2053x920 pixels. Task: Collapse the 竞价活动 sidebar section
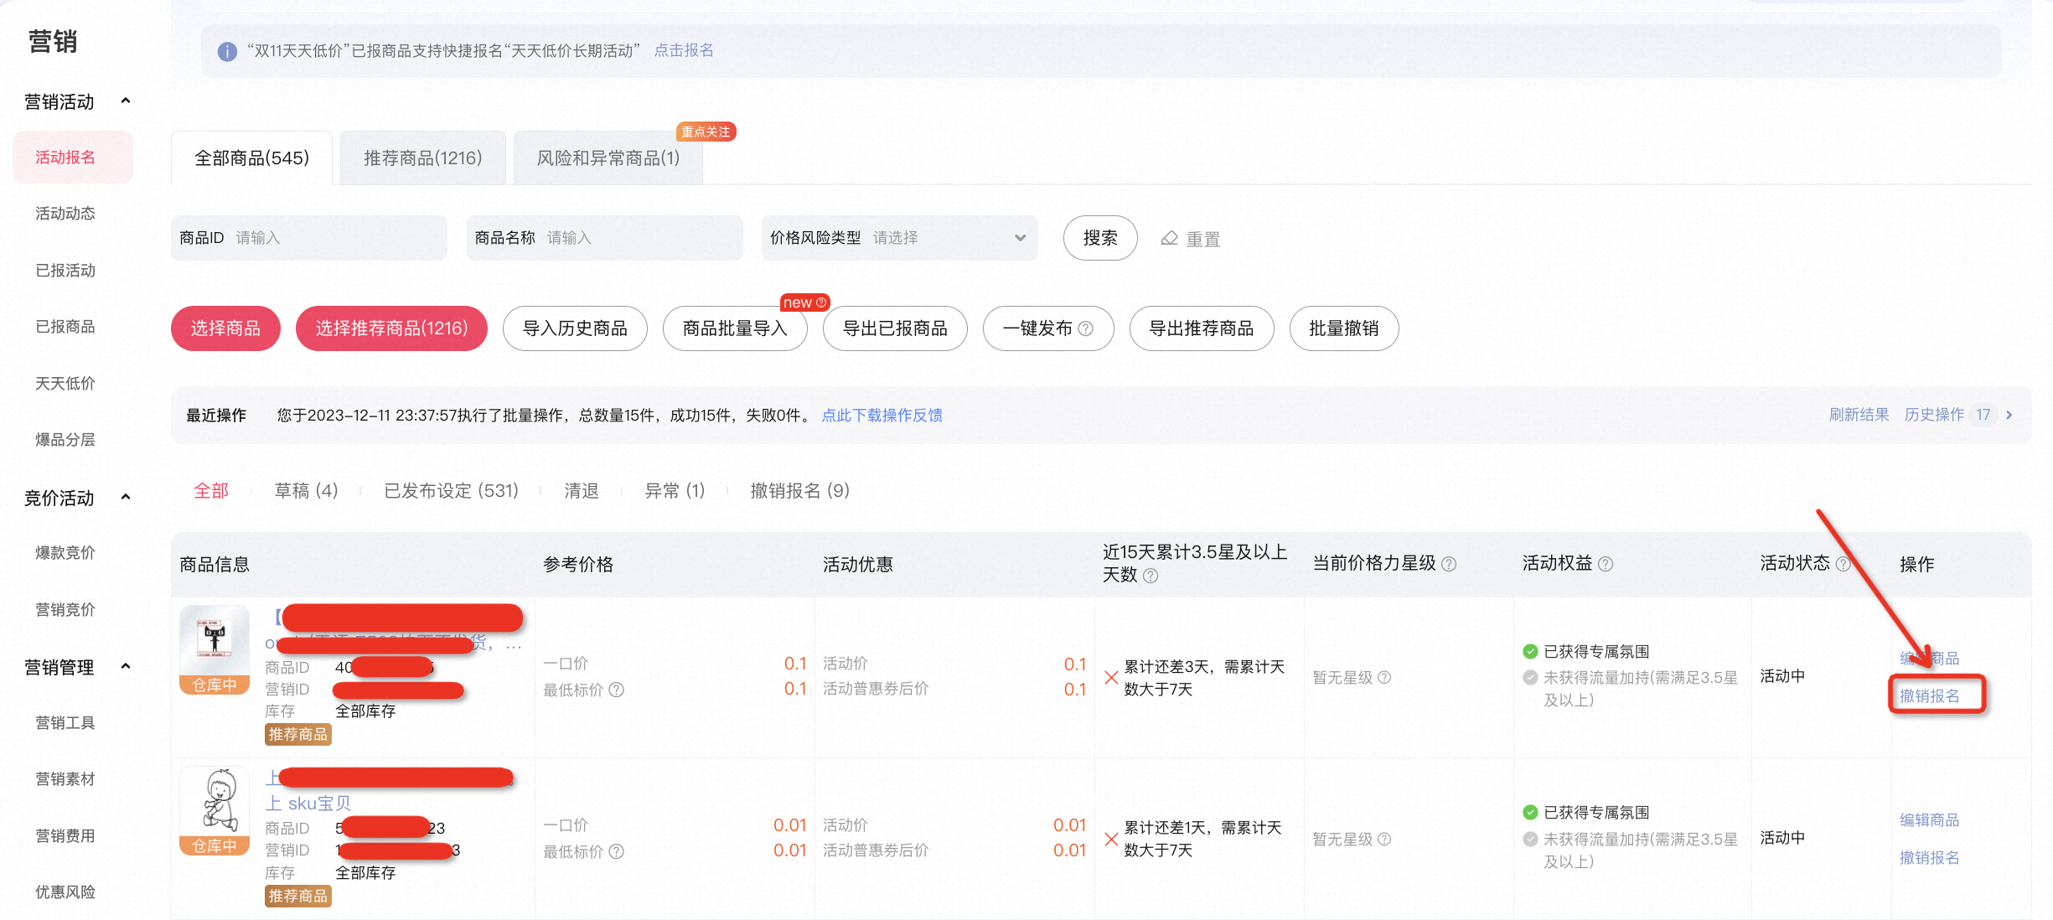coord(126,498)
